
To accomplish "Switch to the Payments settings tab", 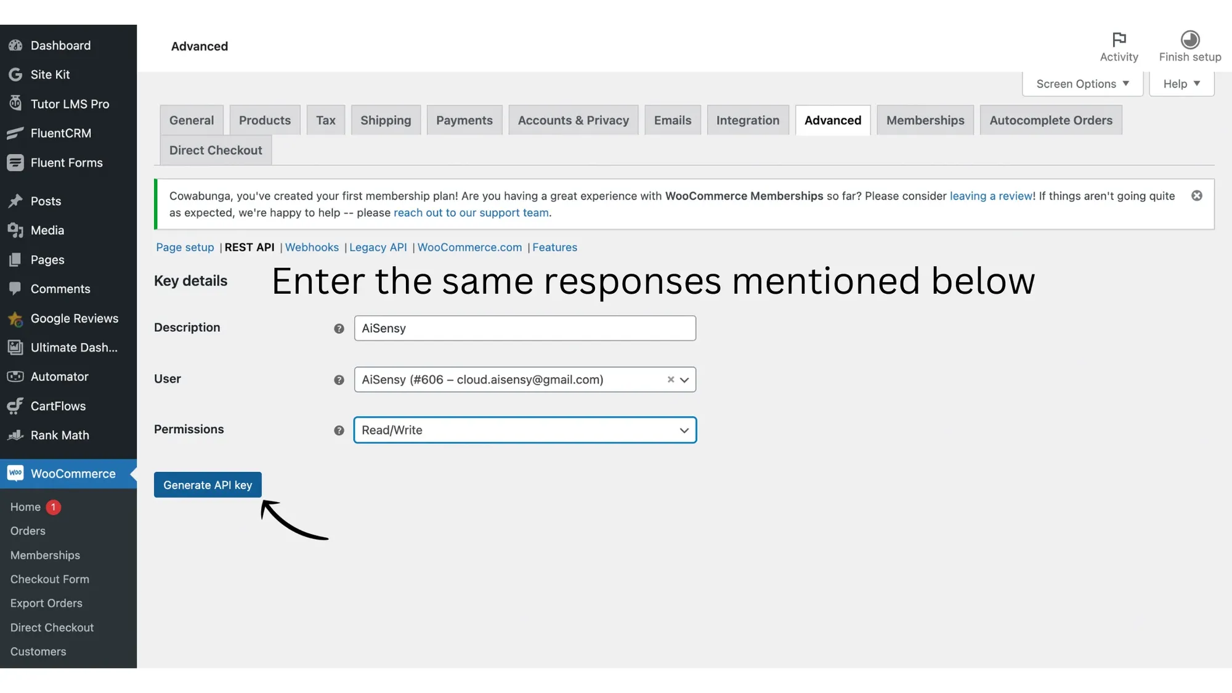I will coord(464,121).
